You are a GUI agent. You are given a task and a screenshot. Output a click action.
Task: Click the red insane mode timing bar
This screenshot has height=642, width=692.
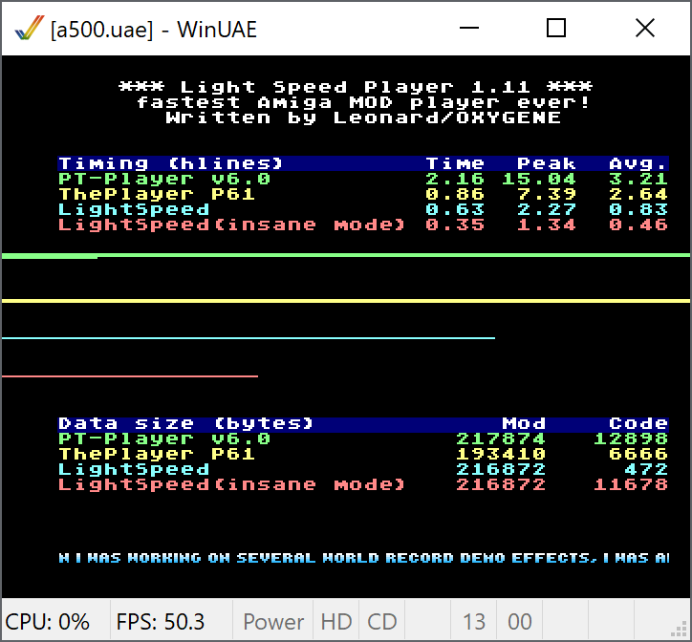[130, 376]
